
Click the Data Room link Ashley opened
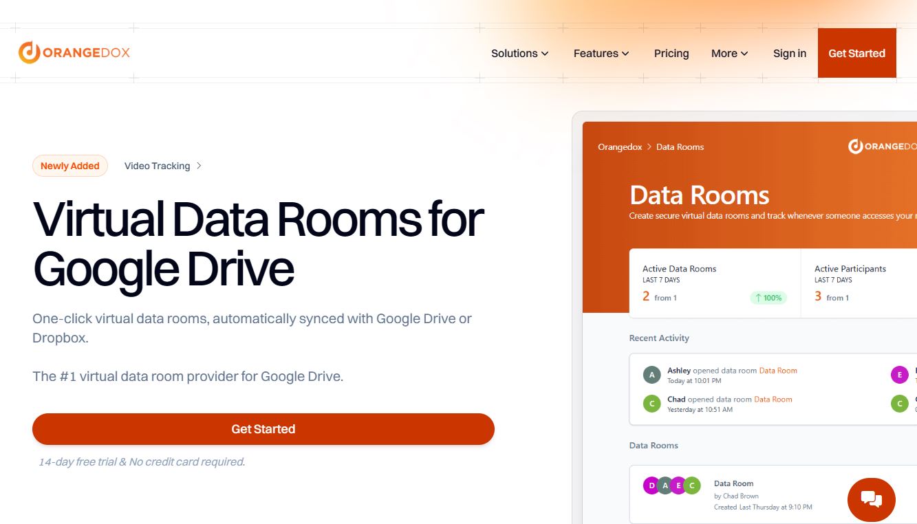tap(777, 370)
